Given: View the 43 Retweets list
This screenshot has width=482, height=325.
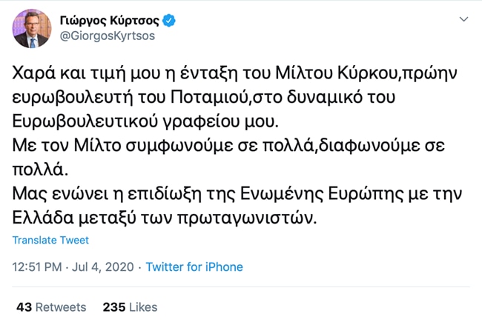Looking at the screenshot, I should point(51,306).
